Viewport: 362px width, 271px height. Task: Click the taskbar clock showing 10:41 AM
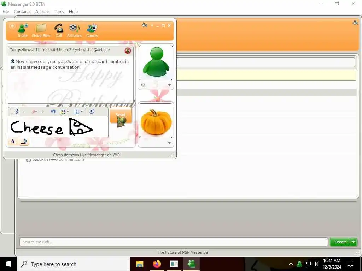tap(332, 264)
